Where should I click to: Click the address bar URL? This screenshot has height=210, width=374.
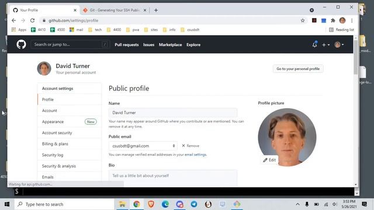tap(74, 20)
